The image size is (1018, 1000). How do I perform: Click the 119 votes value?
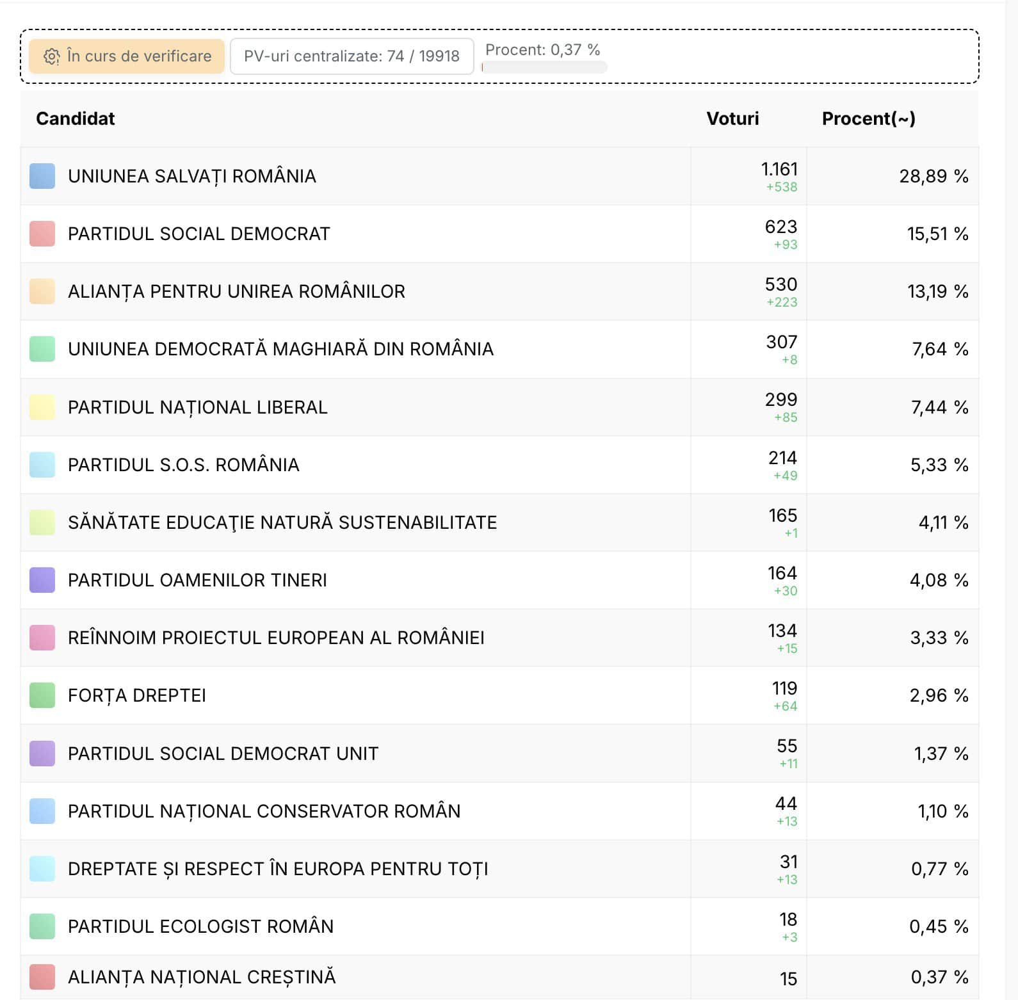pos(784,688)
